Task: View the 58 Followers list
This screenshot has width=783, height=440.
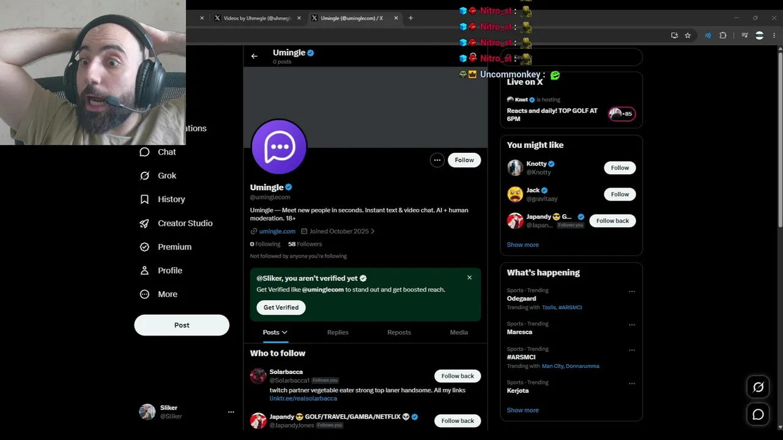Action: tap(305, 244)
